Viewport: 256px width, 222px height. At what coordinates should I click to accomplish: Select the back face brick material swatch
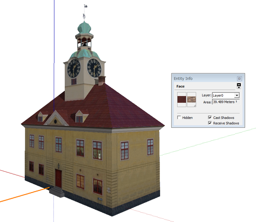[x=192, y=99]
